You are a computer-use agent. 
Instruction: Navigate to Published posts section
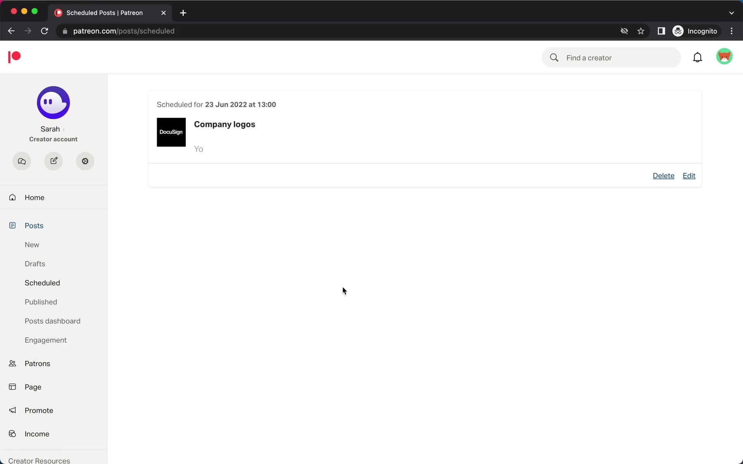[41, 302]
